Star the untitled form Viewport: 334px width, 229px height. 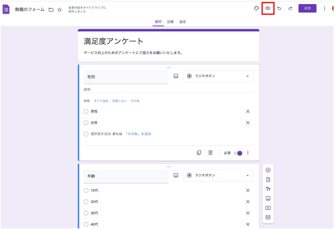pos(60,9)
